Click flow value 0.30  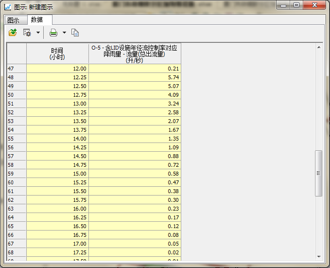(135, 200)
